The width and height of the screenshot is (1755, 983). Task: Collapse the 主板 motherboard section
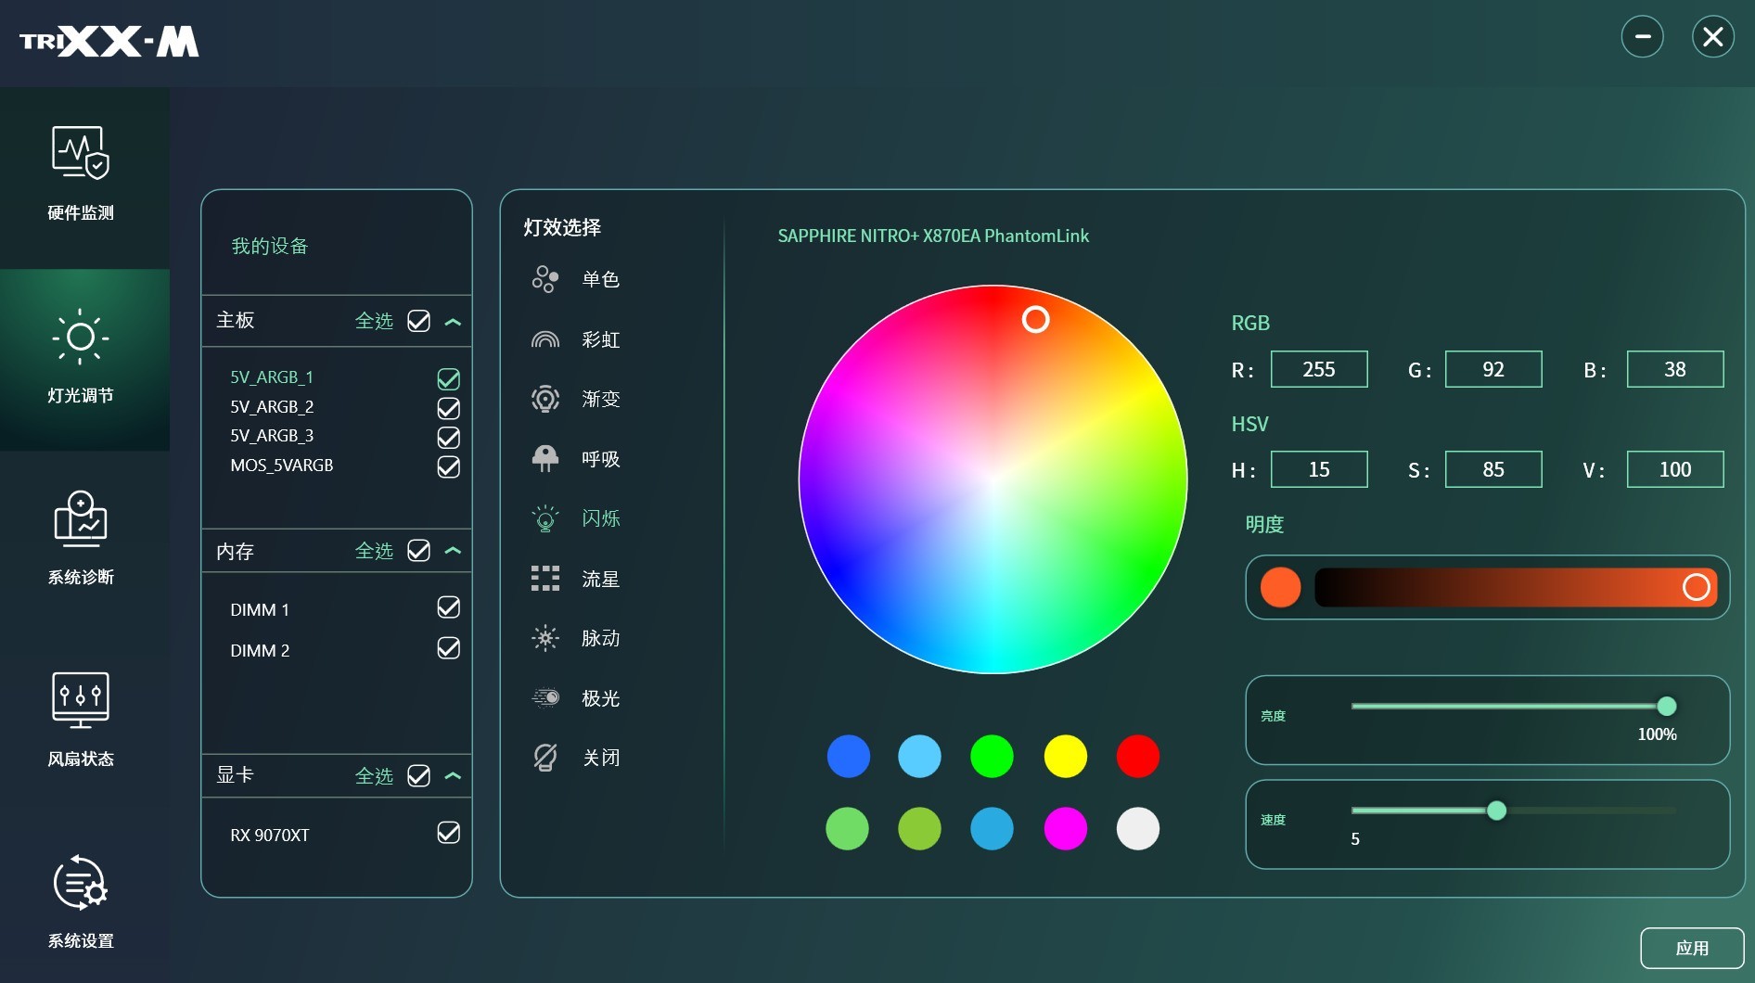click(x=453, y=322)
